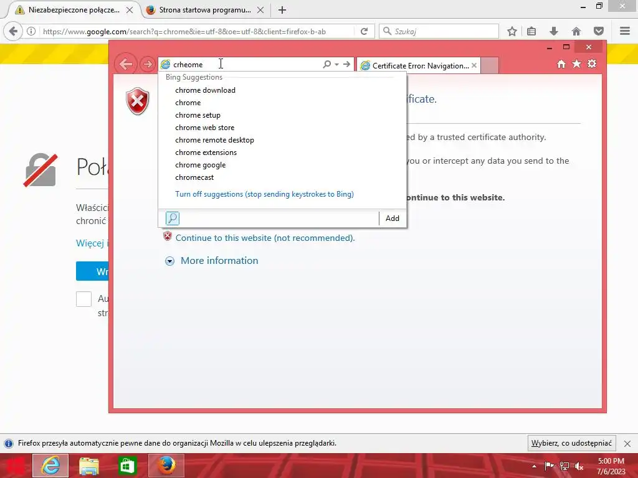Choose suggestion "chrome web store"
This screenshot has width=638, height=478.
pos(204,128)
